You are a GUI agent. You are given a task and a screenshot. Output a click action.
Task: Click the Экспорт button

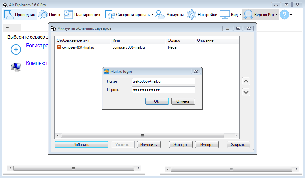pyautogui.click(x=181, y=145)
